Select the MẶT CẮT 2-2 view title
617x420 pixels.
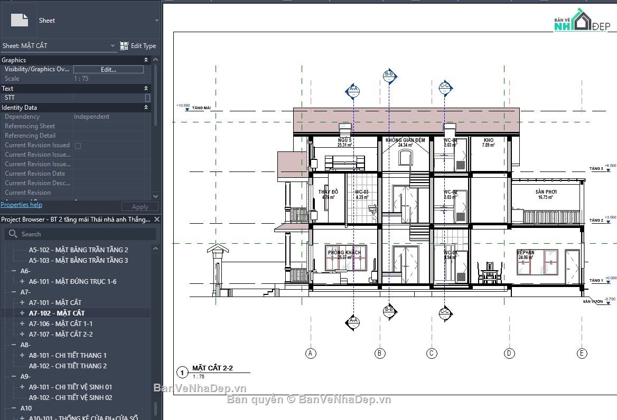tap(212, 368)
